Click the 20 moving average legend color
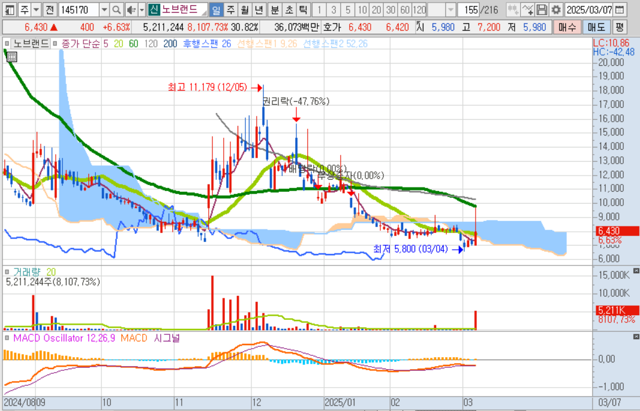 (118, 44)
